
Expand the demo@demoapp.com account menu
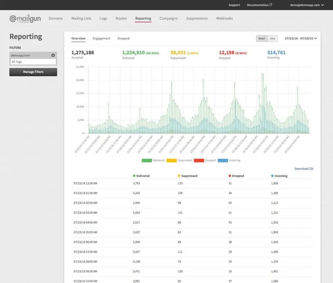(306, 5)
